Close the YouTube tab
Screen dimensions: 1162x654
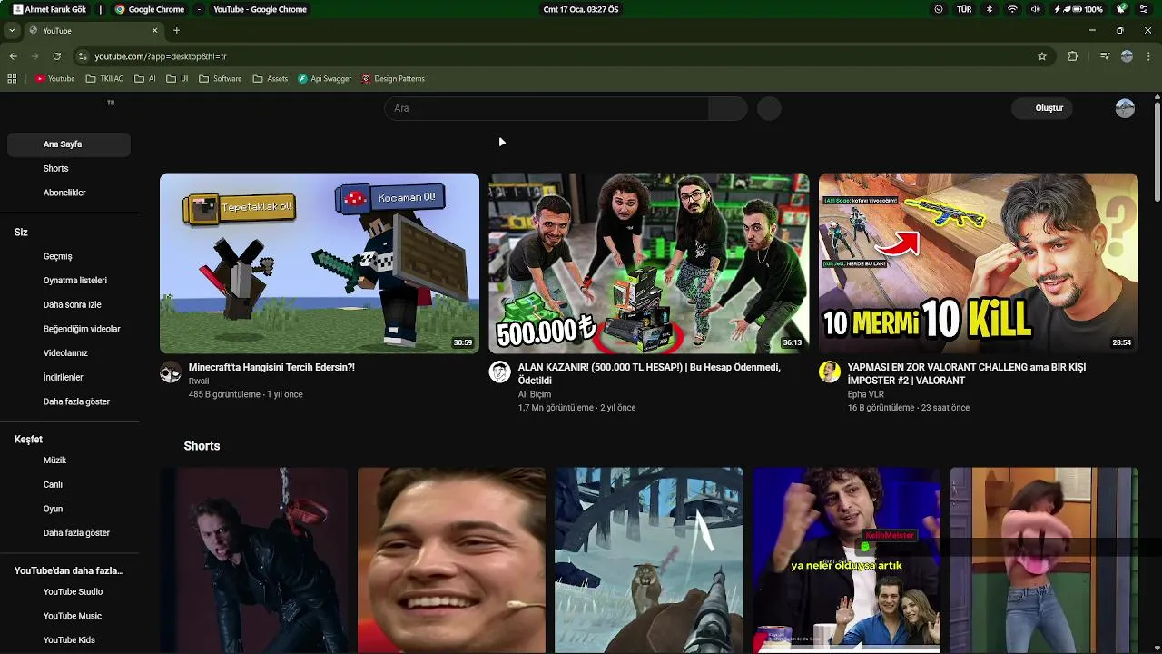pyautogui.click(x=154, y=31)
